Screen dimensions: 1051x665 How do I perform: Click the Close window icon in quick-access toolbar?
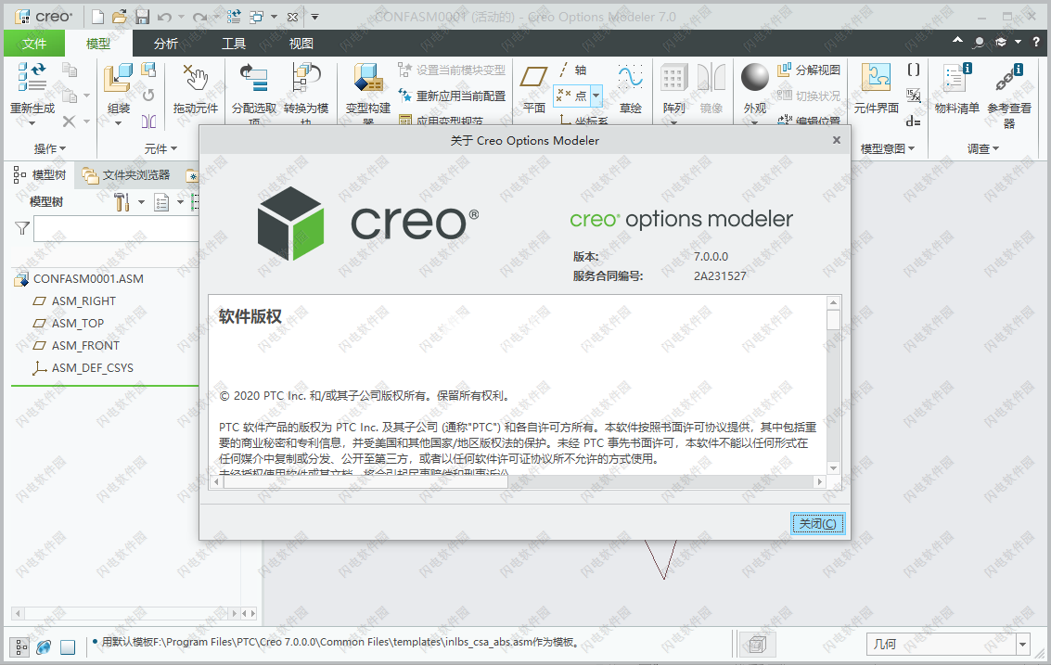(292, 17)
